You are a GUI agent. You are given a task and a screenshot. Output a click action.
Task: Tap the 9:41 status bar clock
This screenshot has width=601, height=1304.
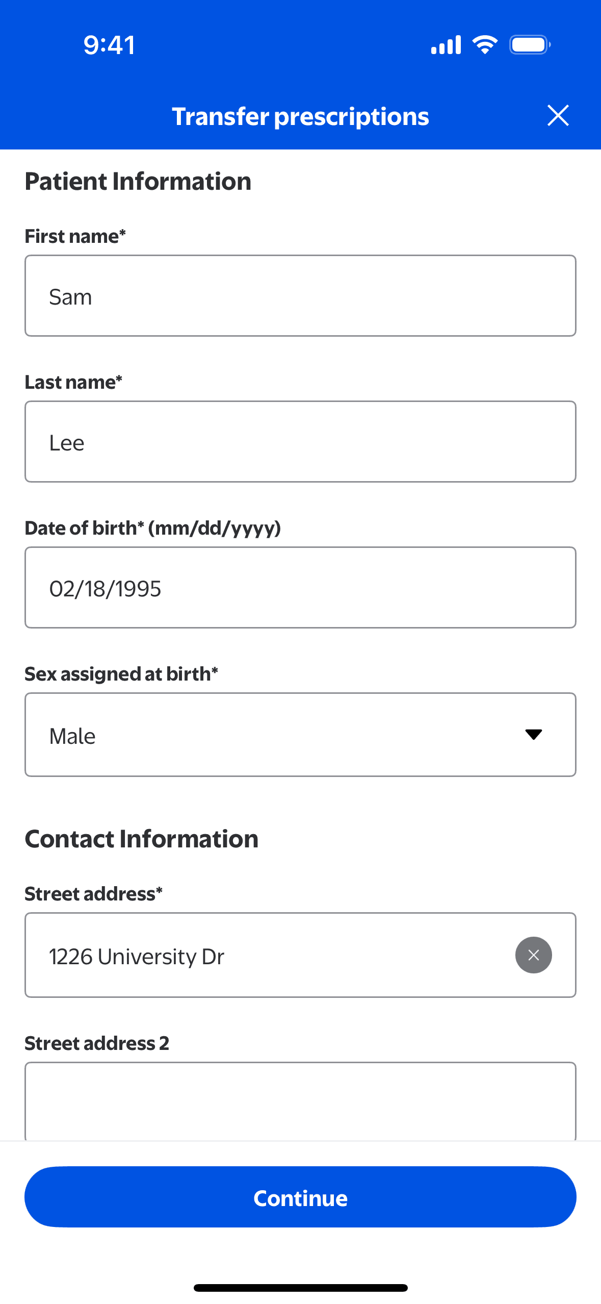click(x=109, y=45)
